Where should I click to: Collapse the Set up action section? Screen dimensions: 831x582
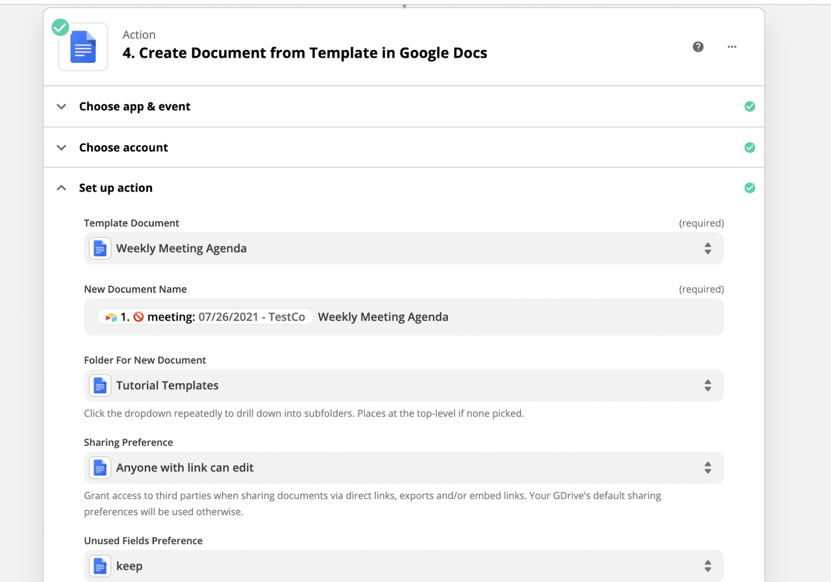point(61,188)
